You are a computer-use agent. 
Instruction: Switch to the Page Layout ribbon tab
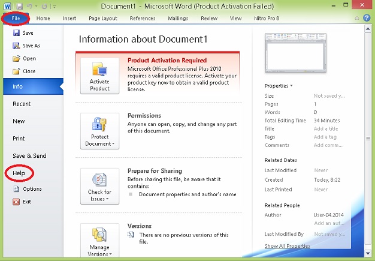(x=103, y=19)
